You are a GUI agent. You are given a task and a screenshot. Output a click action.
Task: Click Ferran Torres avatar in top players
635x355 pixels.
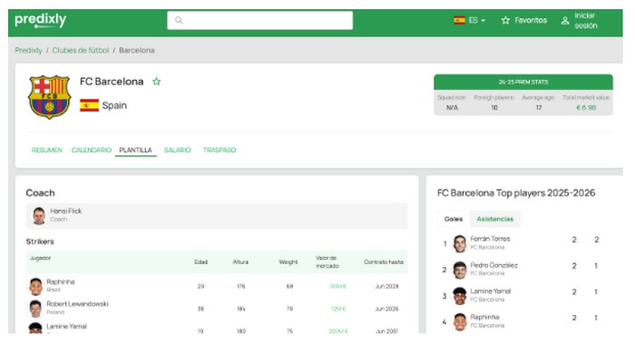pyautogui.click(x=460, y=244)
